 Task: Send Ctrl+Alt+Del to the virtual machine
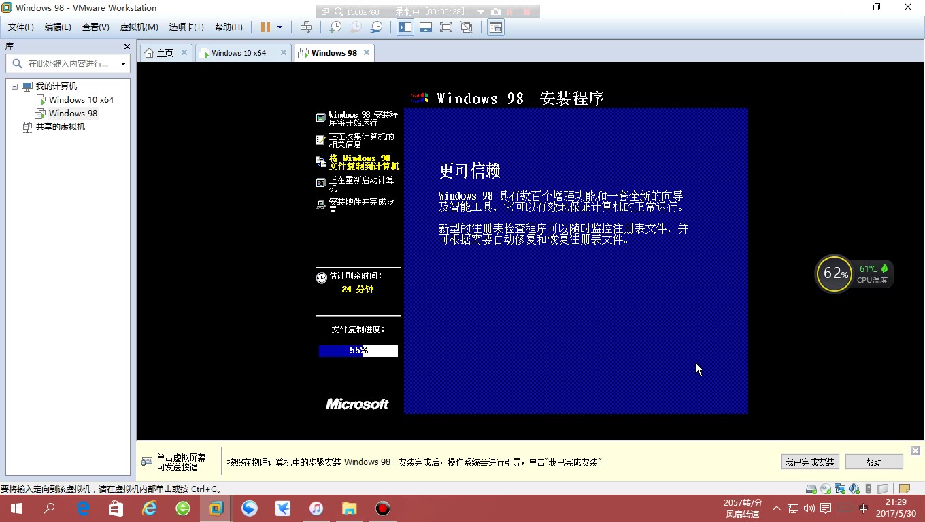tap(307, 27)
